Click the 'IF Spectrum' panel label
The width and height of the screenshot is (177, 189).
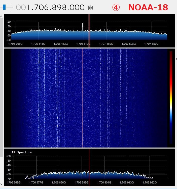(x=22, y=152)
